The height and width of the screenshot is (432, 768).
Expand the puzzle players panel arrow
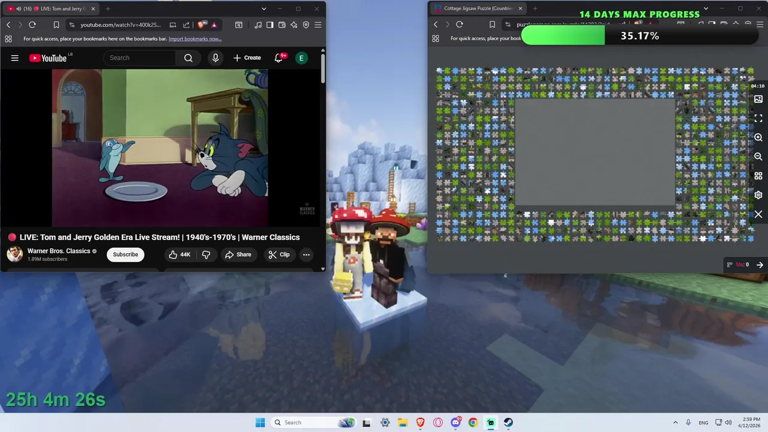coord(760,265)
